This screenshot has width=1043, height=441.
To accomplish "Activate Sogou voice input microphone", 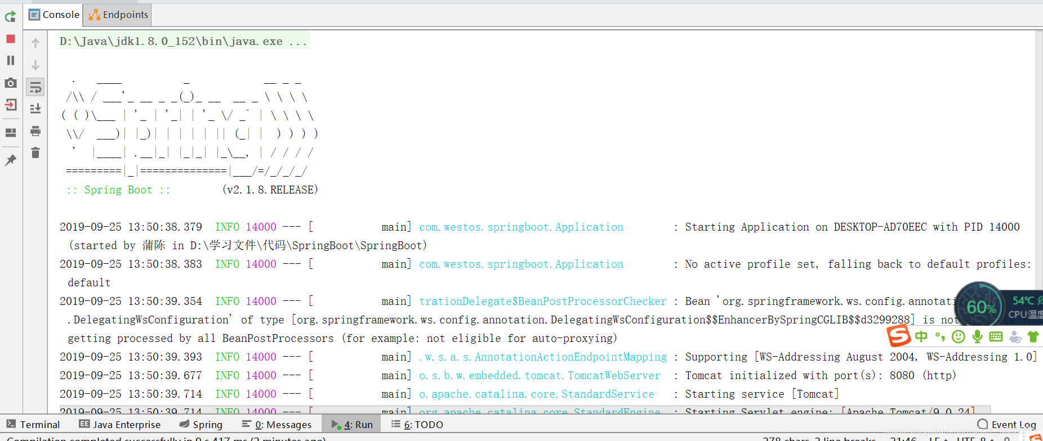I will coord(977,337).
